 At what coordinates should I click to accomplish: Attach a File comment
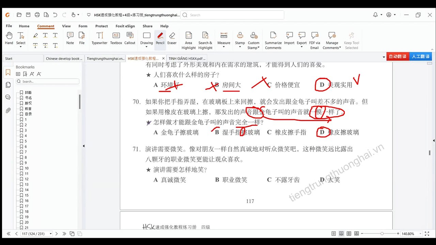82,38
